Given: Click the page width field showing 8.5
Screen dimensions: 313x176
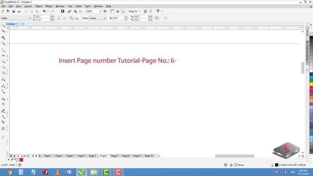Looking at the screenshot, I should point(43,17).
